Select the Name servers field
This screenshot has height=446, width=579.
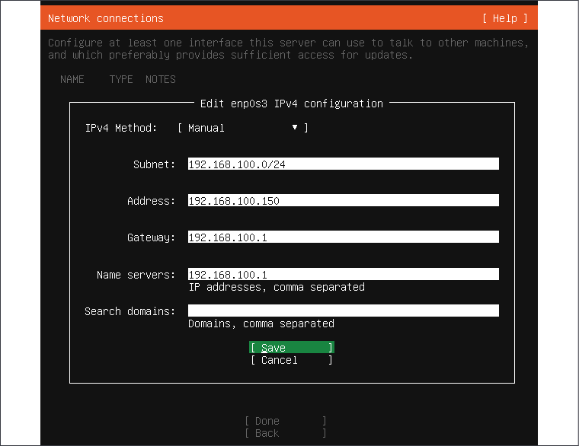[x=343, y=274]
